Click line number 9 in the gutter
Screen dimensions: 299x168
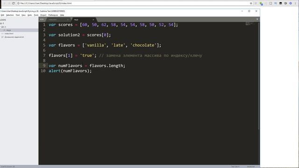pos(44,66)
